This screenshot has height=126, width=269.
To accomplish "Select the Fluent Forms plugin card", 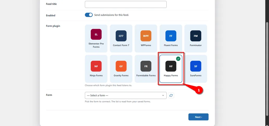I will tap(171, 39).
